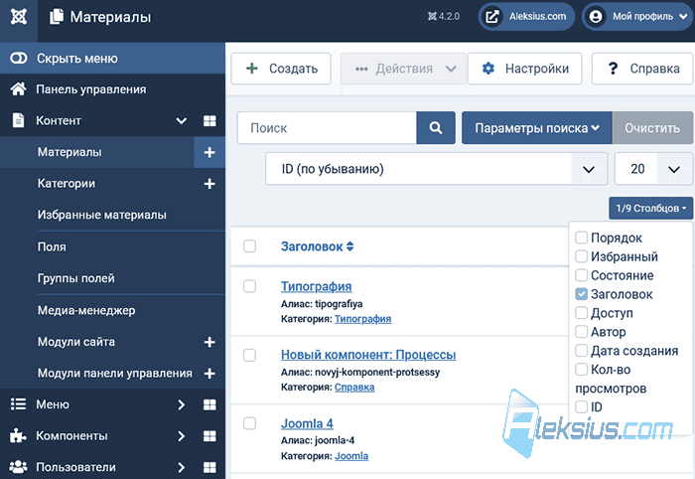Click the search magnifier button
Viewport: 695px width, 479px height.
[436, 128]
